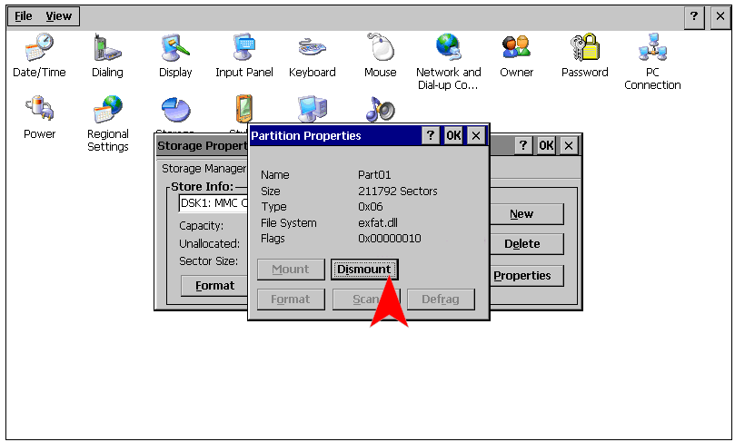Open the Date/Time control panel icon

[39, 47]
